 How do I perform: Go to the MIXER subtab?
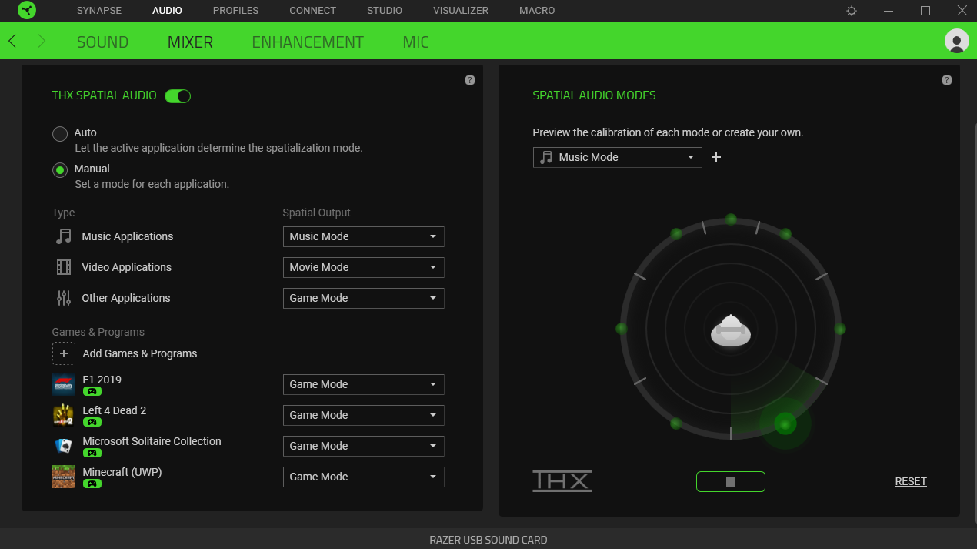[190, 42]
